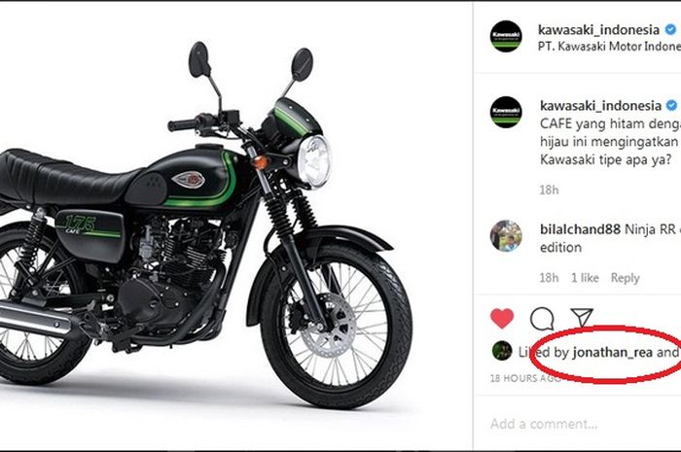This screenshot has height=452, width=681.
Task: Open kawasaki_indonesia username in post header
Action: coord(599,30)
